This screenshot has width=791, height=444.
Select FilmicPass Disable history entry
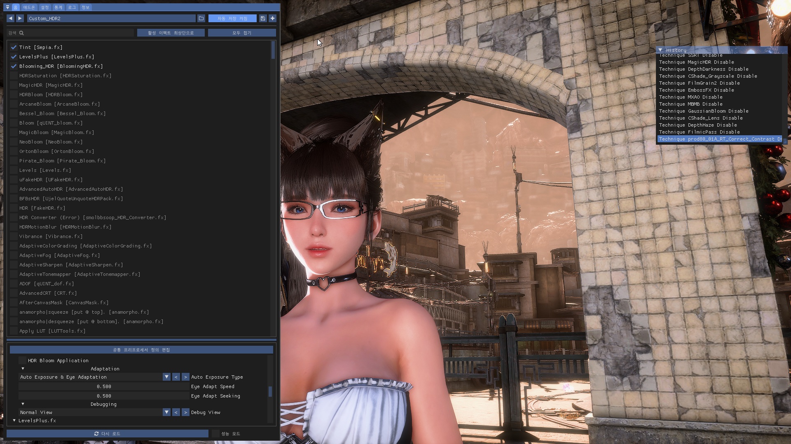tap(699, 132)
